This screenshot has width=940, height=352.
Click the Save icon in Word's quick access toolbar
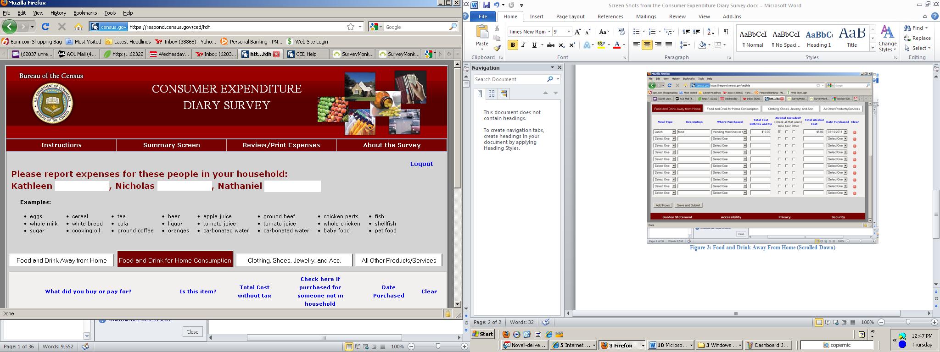[486, 5]
